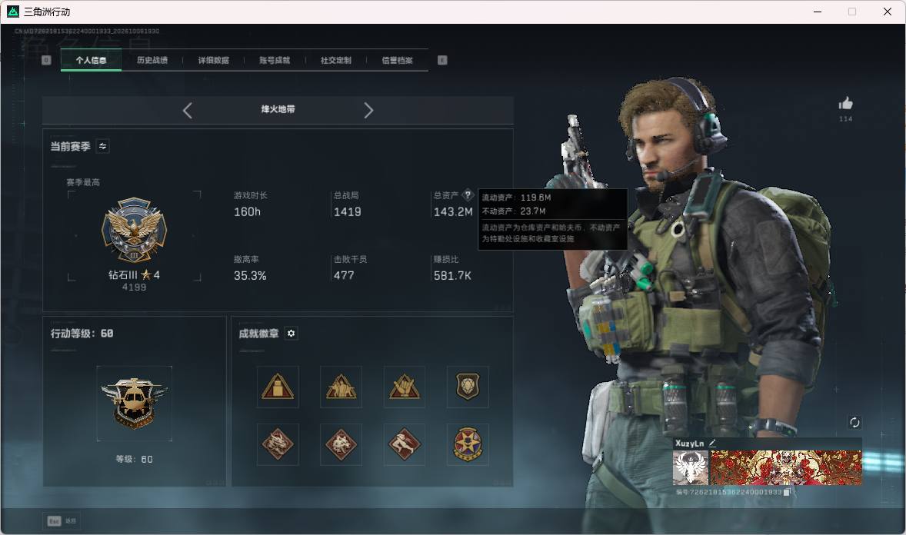Click the level 60 helicopter badge

tap(134, 404)
